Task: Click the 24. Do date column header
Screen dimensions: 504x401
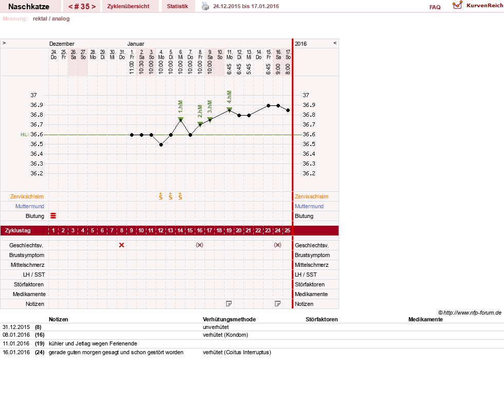Action: click(53, 54)
